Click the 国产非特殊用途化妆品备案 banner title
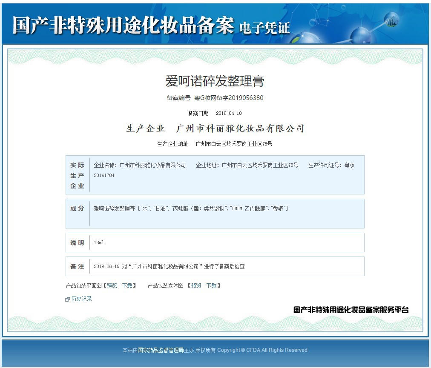 coord(123,25)
